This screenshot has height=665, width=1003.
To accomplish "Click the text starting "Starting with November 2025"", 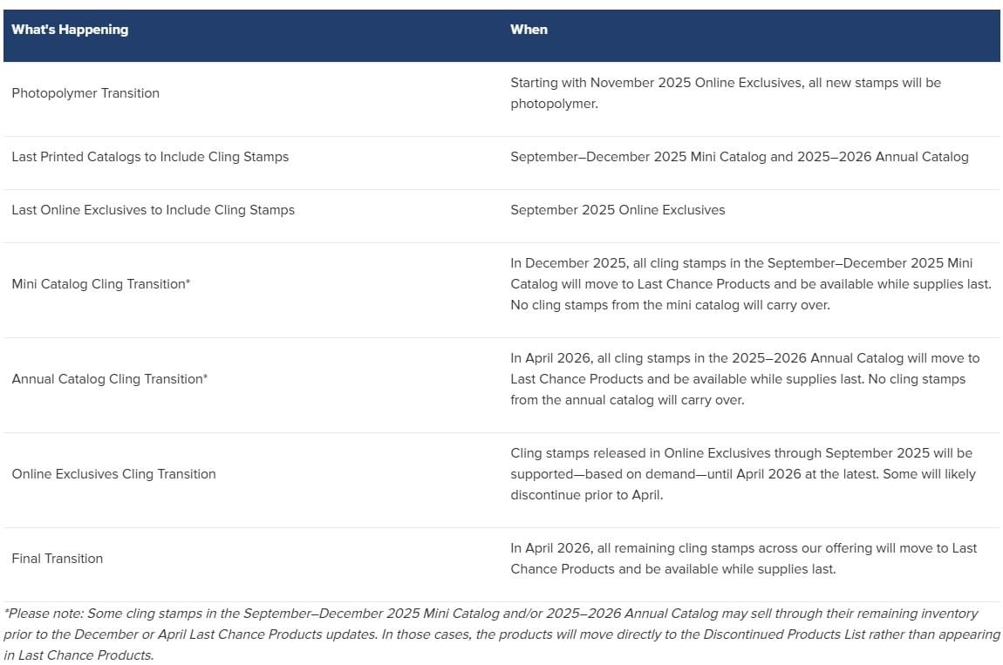I will [x=725, y=93].
